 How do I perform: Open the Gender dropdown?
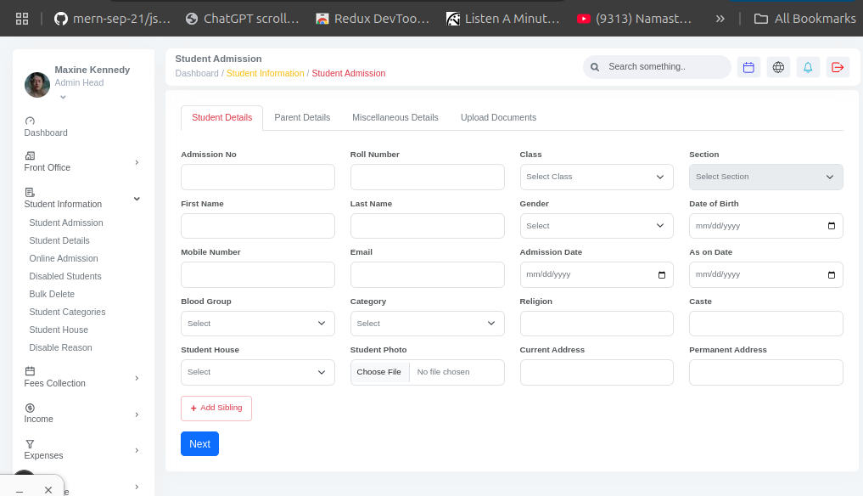pyautogui.click(x=596, y=226)
